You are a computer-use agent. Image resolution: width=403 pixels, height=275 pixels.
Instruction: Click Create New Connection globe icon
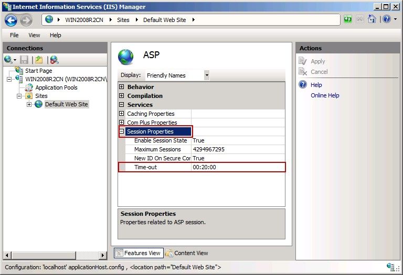[x=8, y=60]
